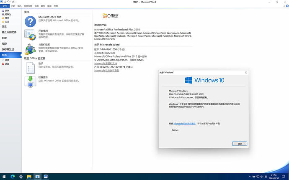
Task: Open the Windows Start menu
Action: 4,177
